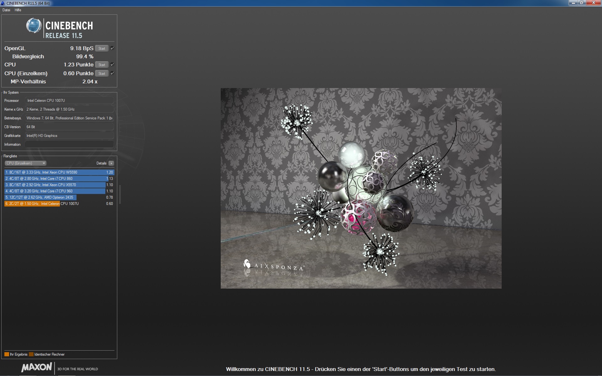
Task: Click the Betriebssys. Windows 7 field
Action: click(x=69, y=118)
